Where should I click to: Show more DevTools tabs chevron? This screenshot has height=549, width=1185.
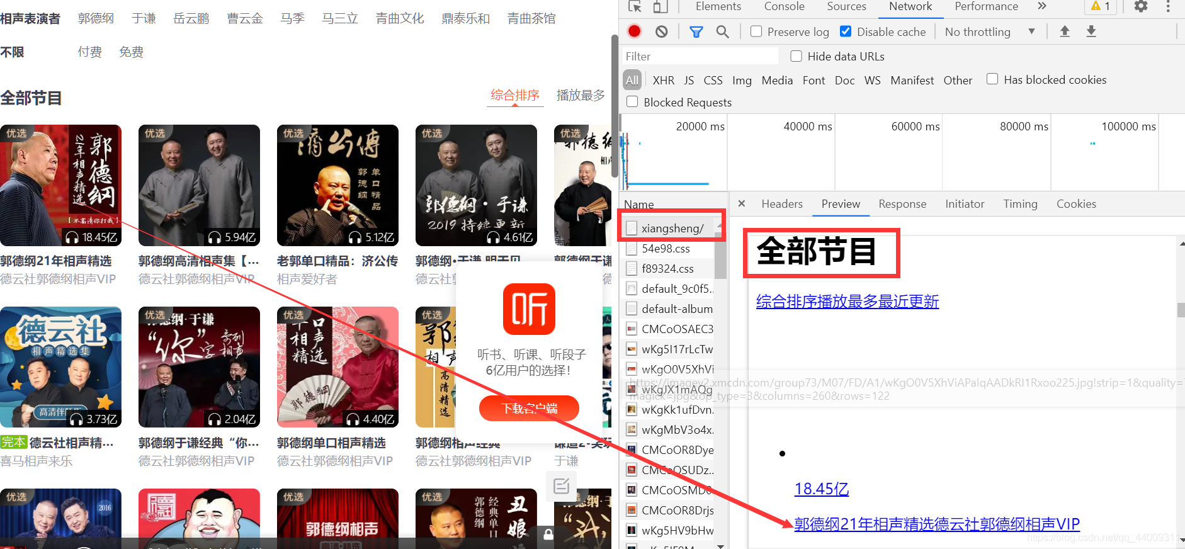1042,6
